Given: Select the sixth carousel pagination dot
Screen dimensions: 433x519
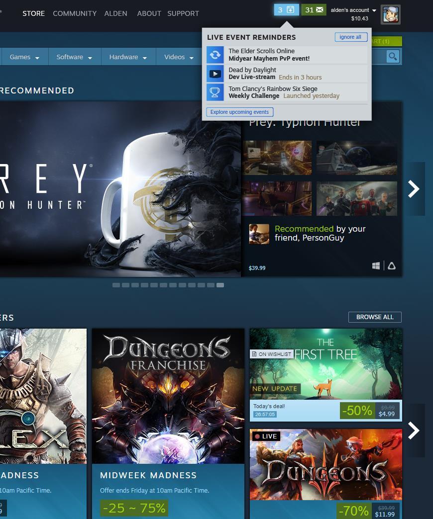Looking at the screenshot, I should [163, 285].
